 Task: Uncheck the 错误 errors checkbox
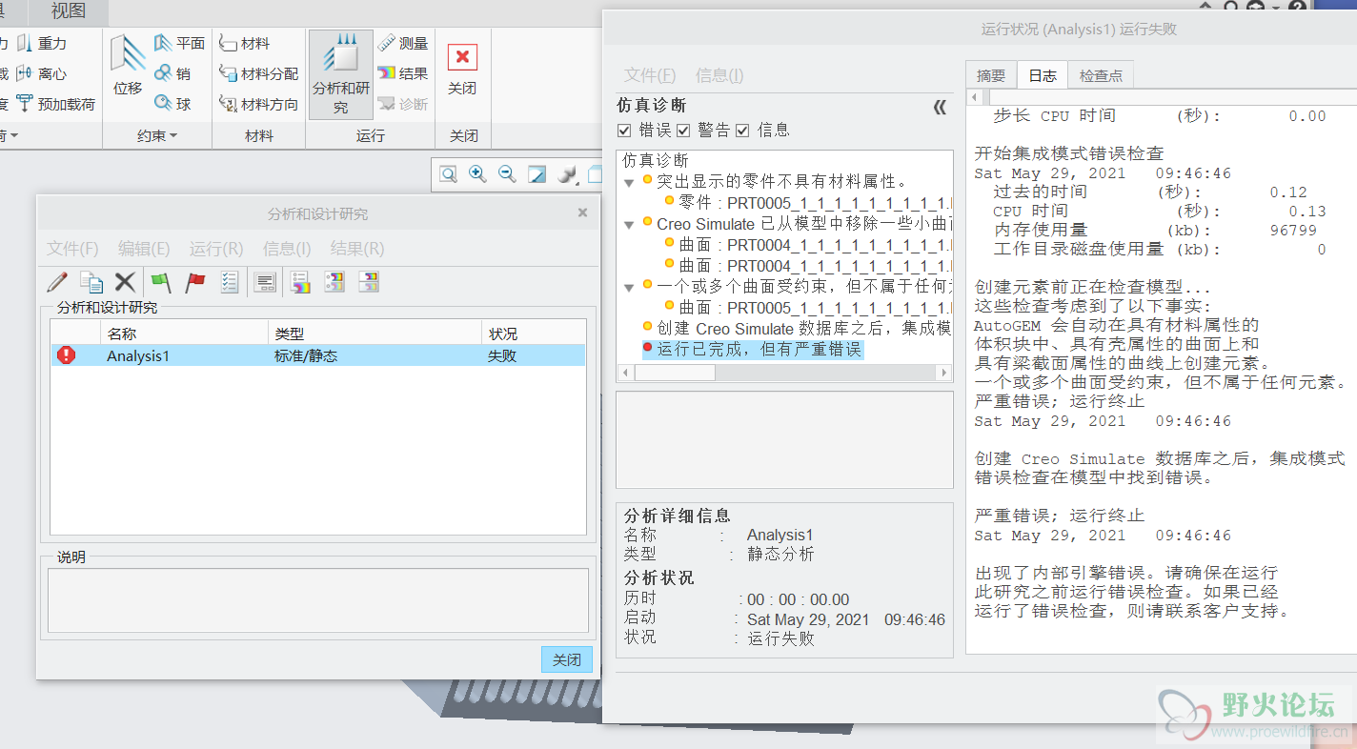click(624, 131)
